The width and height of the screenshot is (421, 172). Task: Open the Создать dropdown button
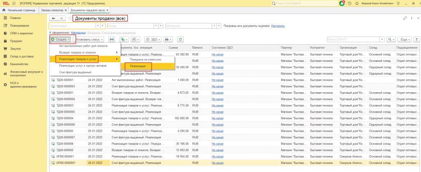pyautogui.click(x=61, y=39)
